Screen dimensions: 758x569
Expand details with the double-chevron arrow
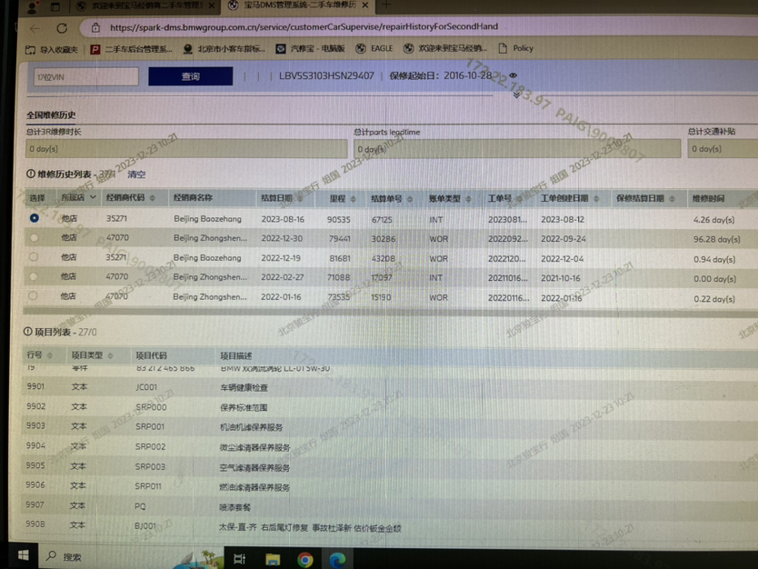pos(516,95)
